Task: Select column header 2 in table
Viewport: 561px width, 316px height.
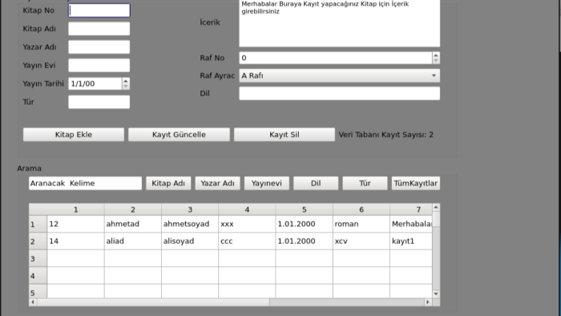Action: [x=133, y=209]
